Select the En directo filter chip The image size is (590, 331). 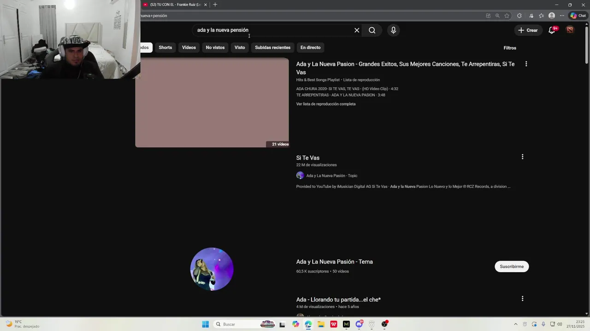tap(310, 47)
